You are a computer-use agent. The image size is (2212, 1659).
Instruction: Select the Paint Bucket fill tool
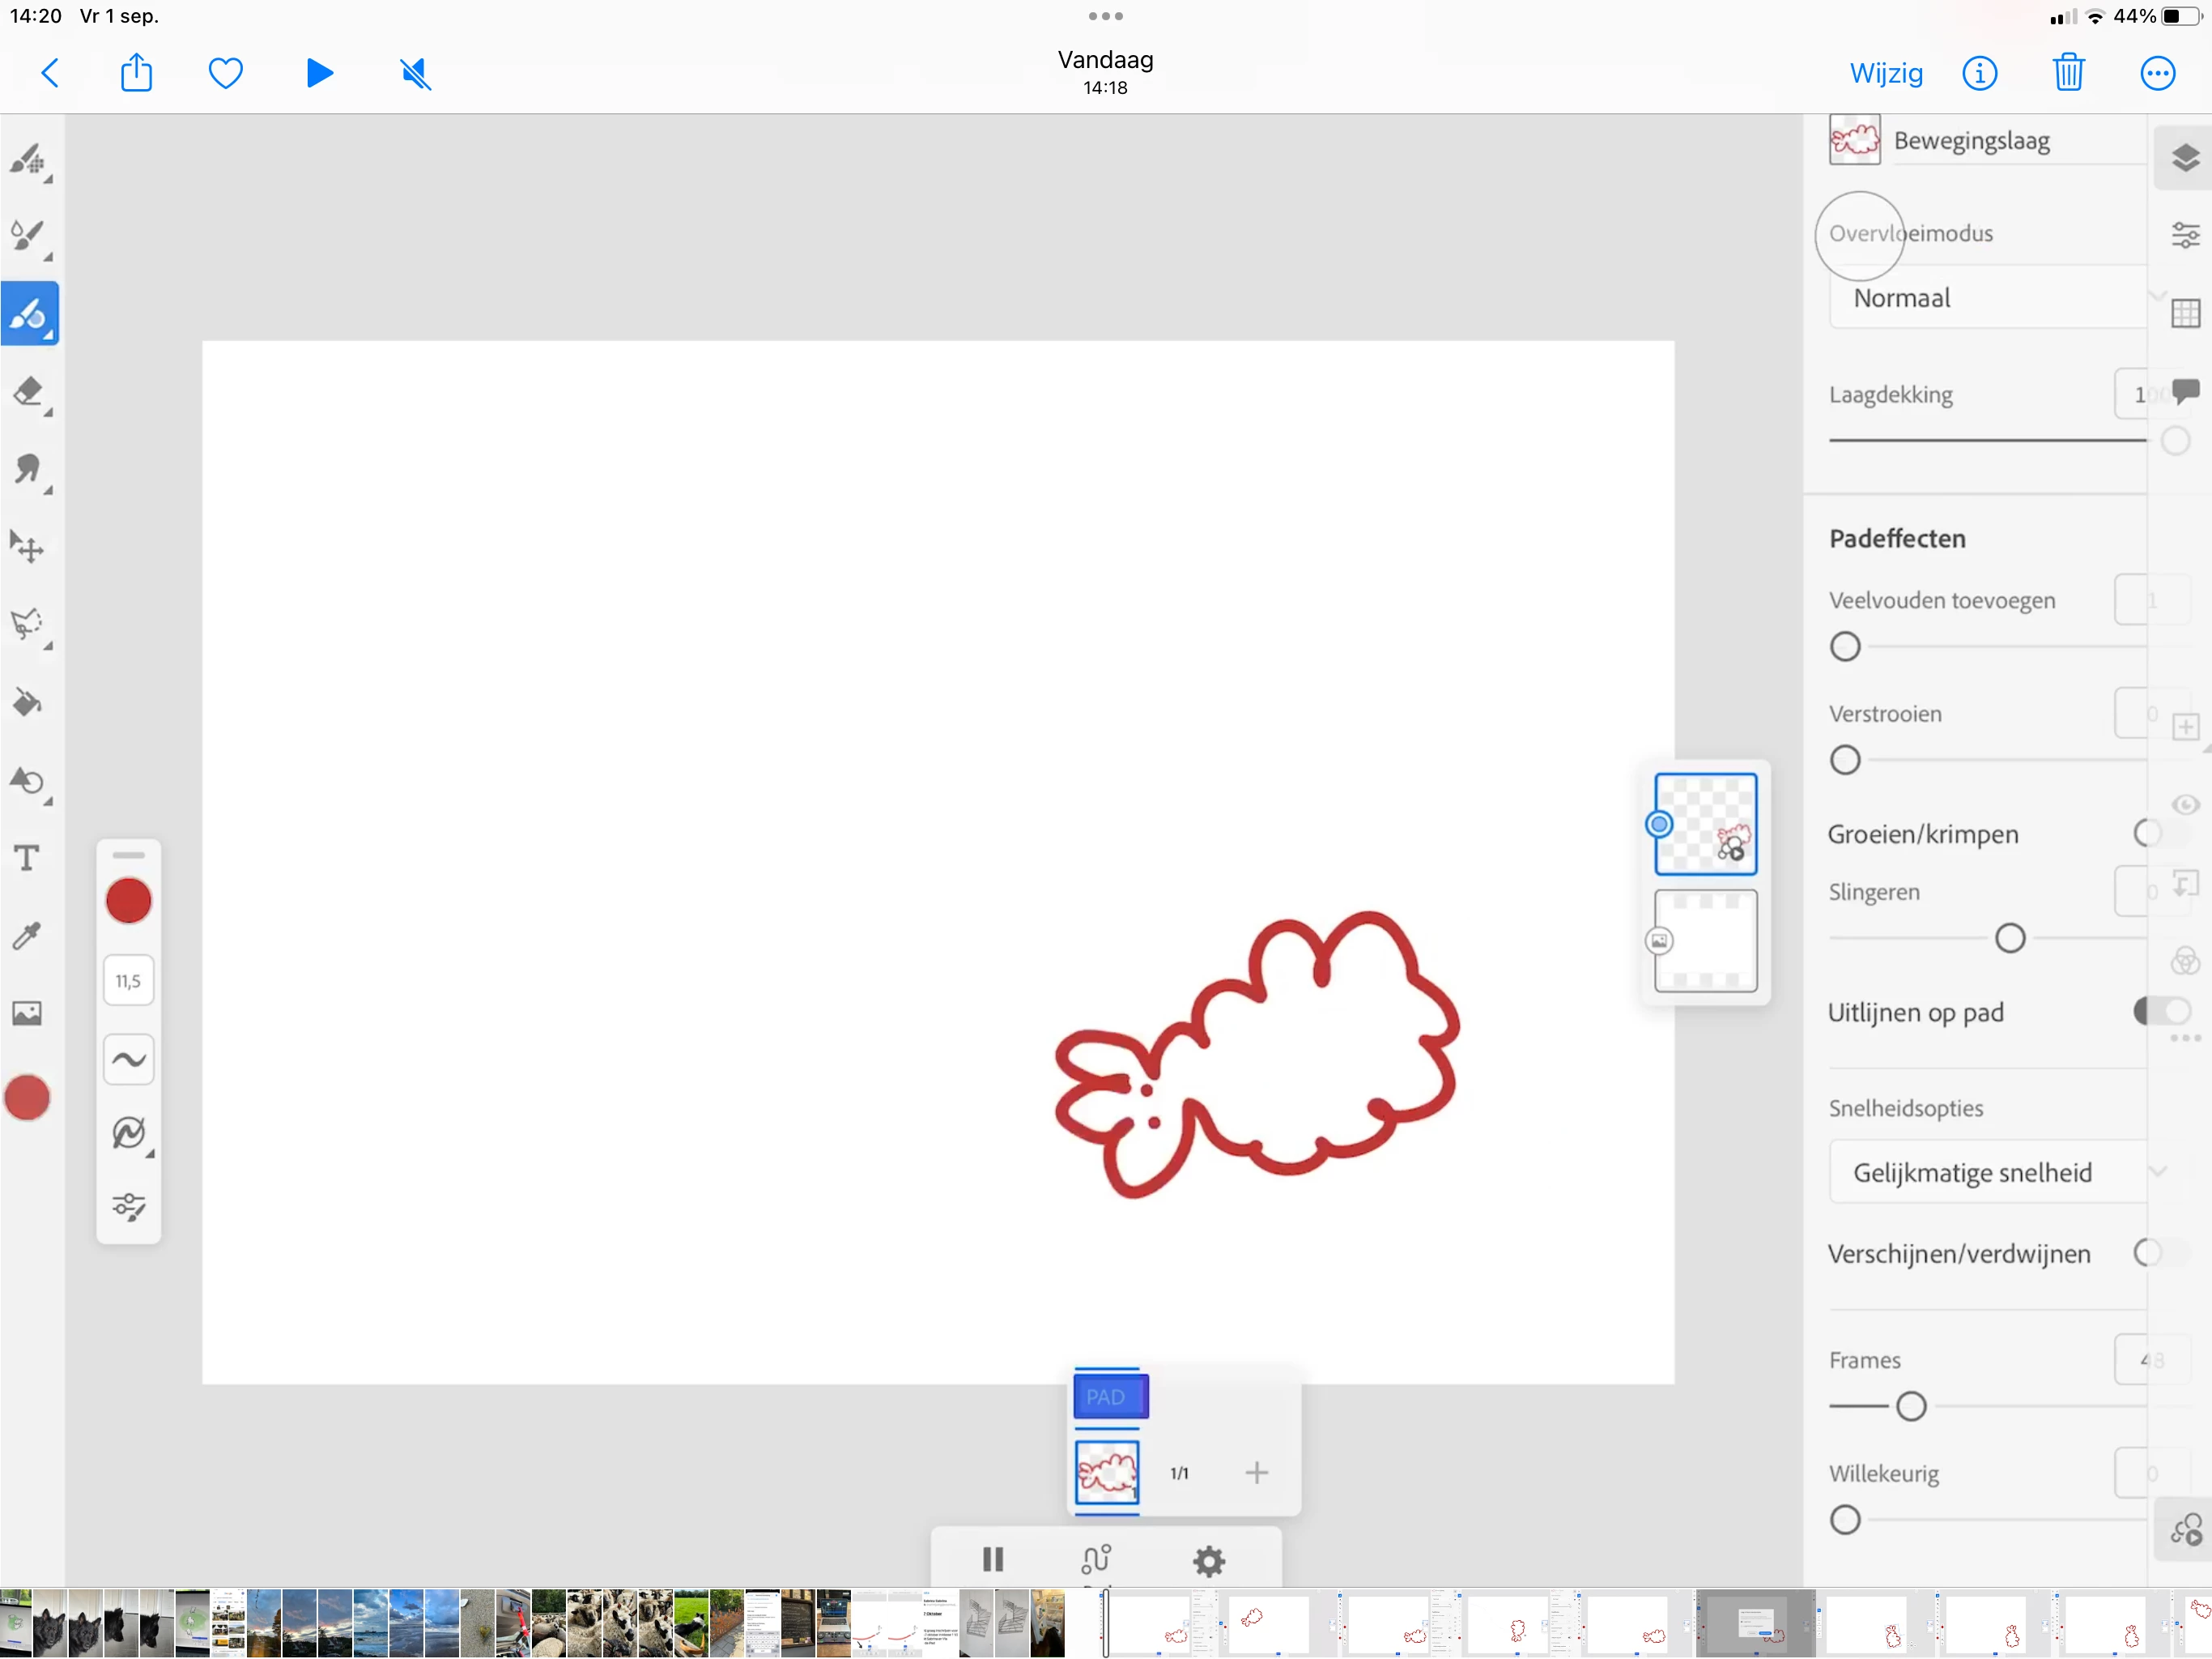(28, 702)
